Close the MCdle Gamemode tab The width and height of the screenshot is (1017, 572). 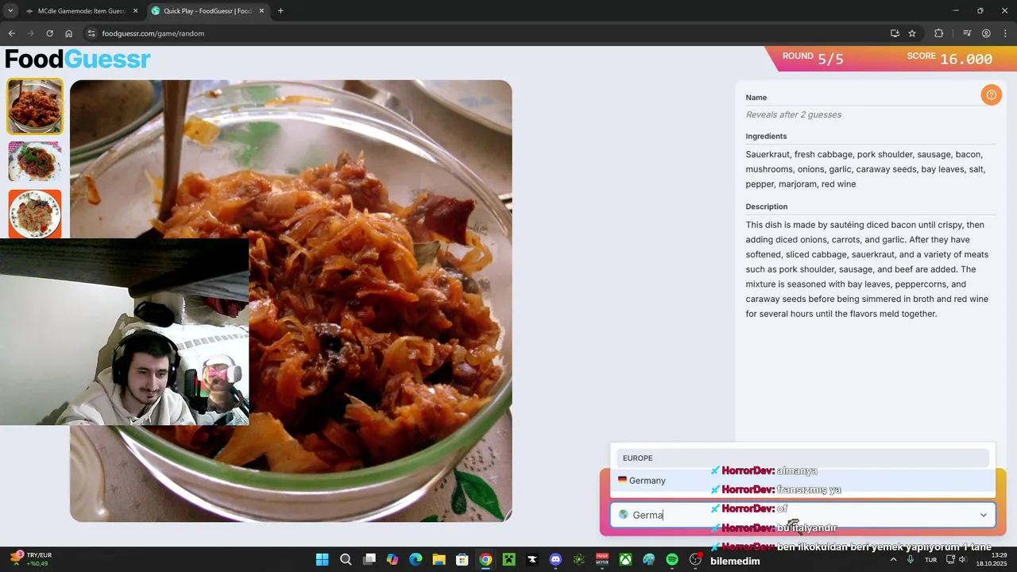[x=135, y=11]
